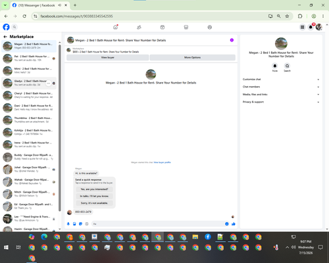329x263 pixels.
Task: Open a new browser tab
Action: [75, 5]
